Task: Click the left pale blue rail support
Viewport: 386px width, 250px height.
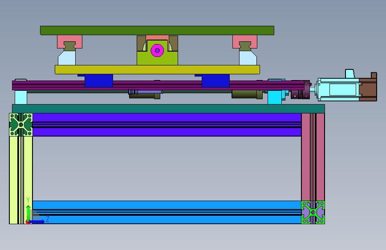Action: pos(67,58)
